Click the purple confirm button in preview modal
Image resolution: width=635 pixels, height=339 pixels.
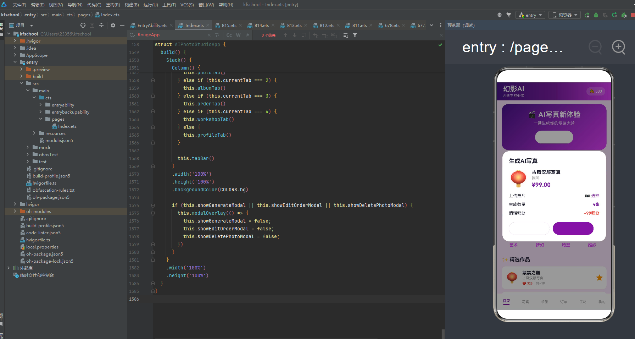point(573,229)
